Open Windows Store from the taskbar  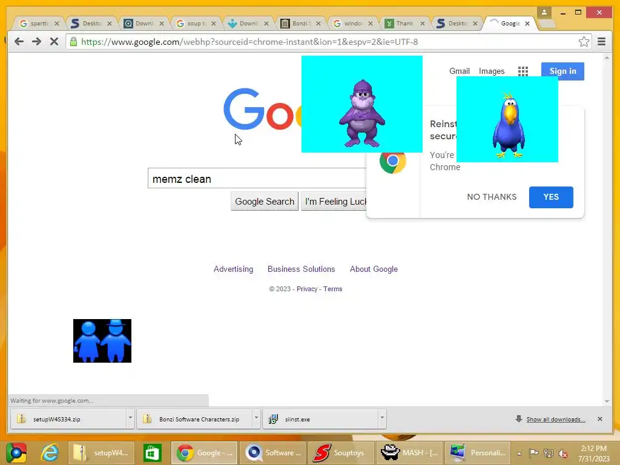click(153, 453)
